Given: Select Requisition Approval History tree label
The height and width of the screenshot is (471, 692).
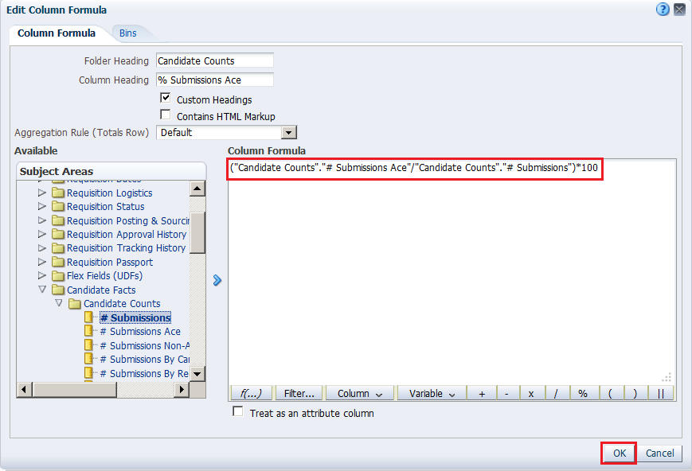Looking at the screenshot, I should 127,234.
